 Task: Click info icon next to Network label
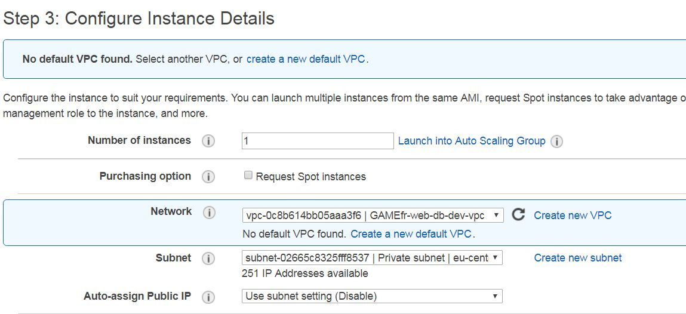(209, 213)
